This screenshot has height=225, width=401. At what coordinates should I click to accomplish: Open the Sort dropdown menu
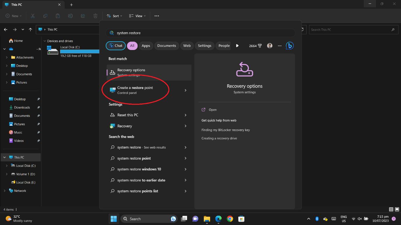coord(114,16)
